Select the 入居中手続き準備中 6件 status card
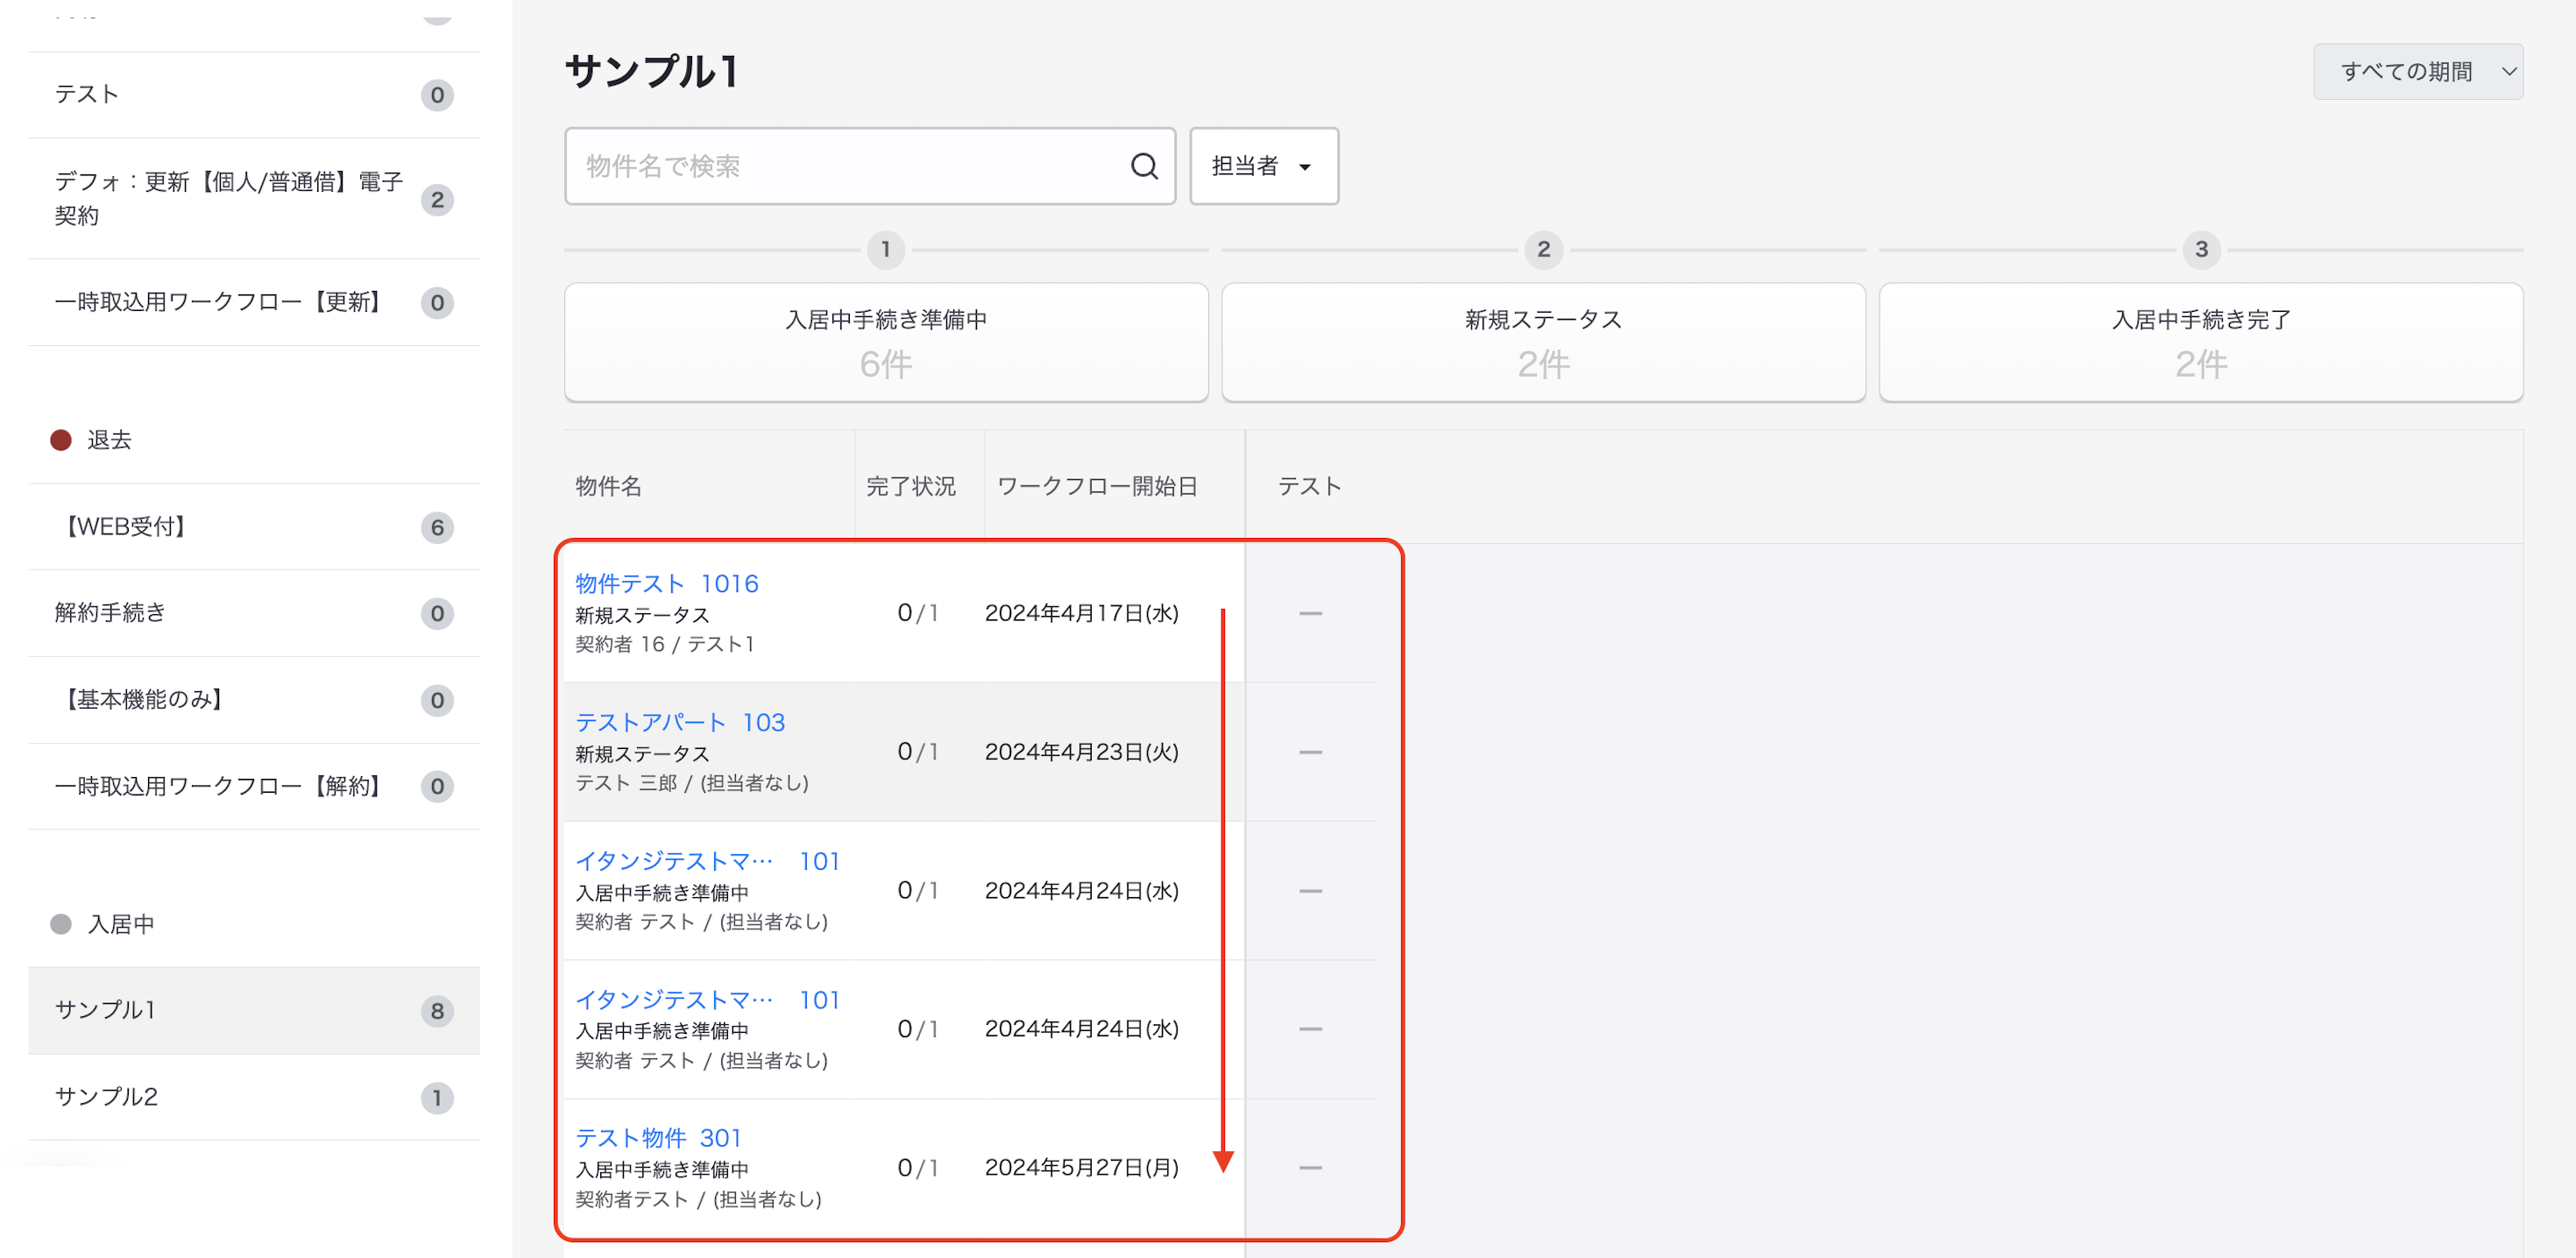 pos(886,342)
